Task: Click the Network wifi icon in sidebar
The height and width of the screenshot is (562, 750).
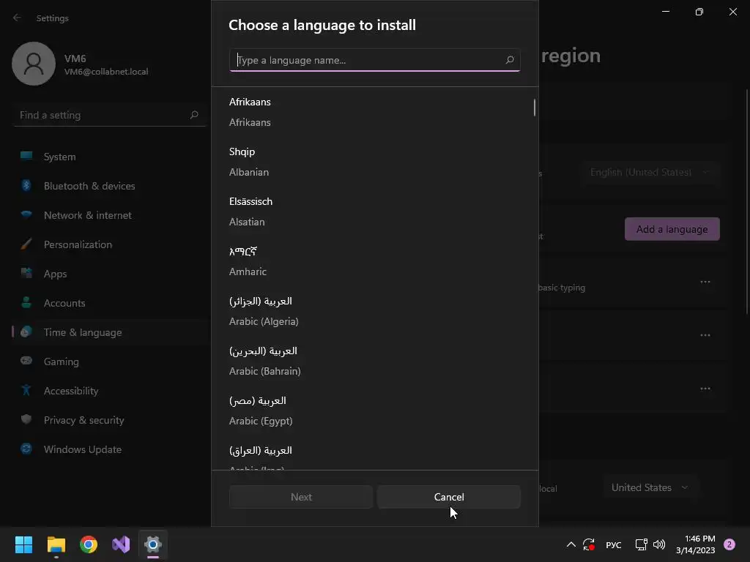Action: click(26, 214)
